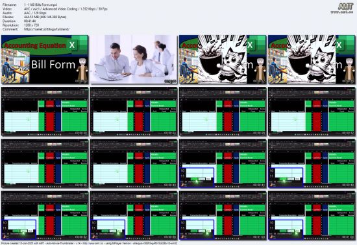Select the thumbnail stamped 00:00:24
The image size is (357, 245).
(134, 111)
